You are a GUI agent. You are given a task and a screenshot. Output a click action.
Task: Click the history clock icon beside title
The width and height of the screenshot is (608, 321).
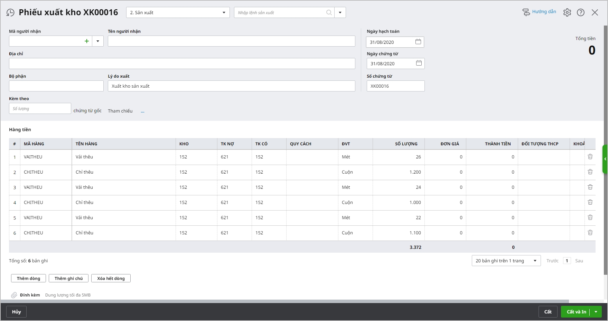[10, 13]
